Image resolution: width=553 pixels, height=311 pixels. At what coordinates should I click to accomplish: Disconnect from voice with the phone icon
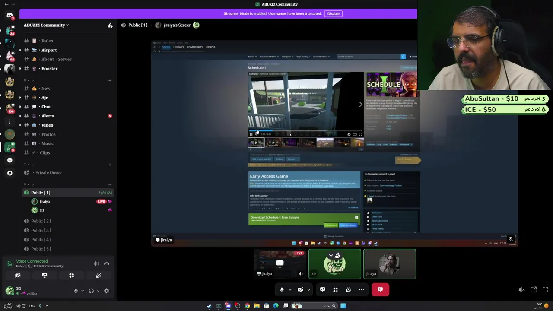[107, 263]
